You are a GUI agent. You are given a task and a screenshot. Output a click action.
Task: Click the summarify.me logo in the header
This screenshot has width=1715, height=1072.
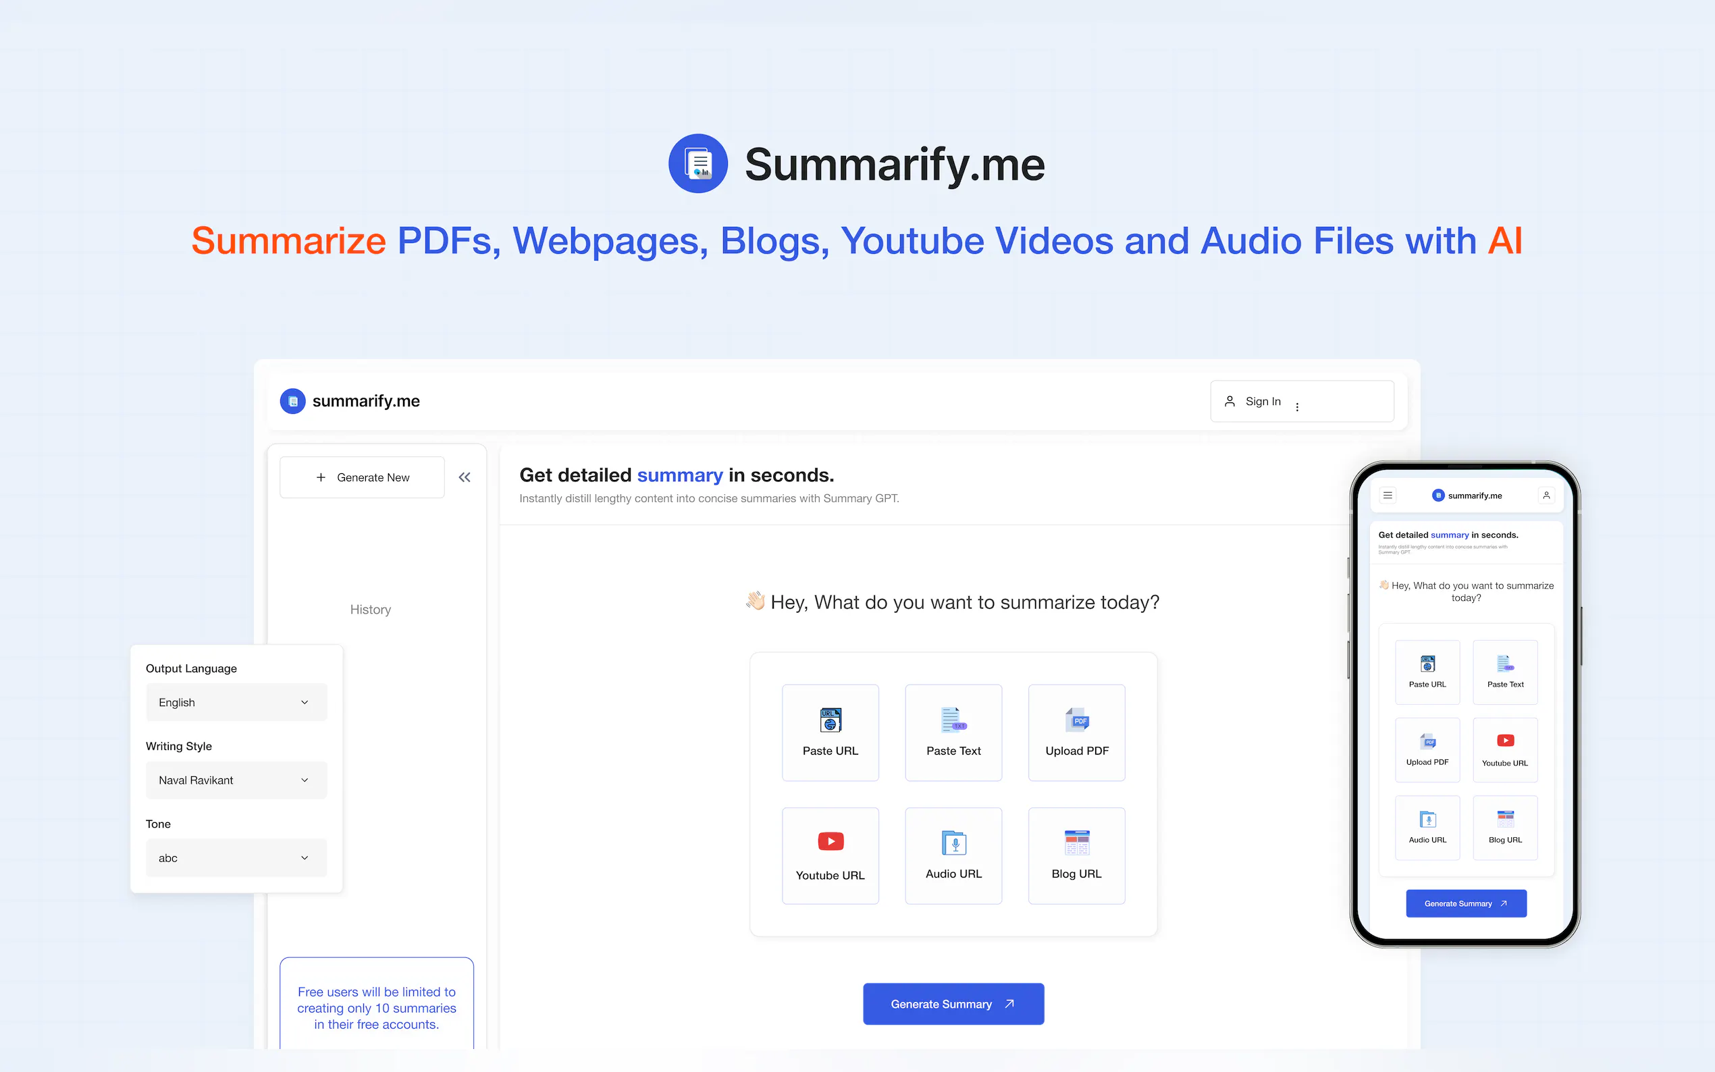coord(350,400)
